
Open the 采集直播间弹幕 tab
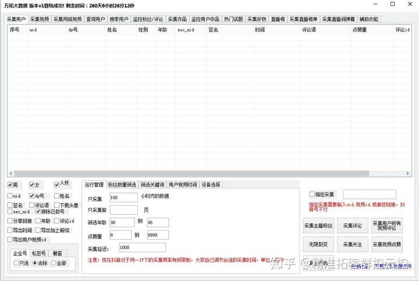pos(338,19)
